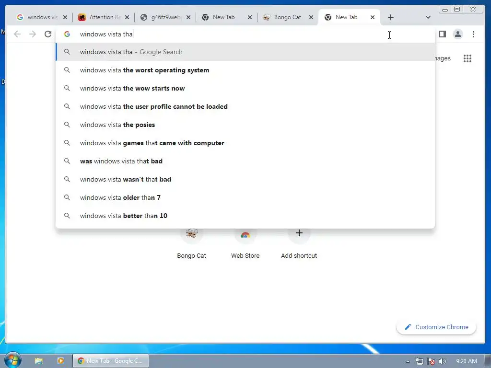Viewport: 491px width, 368px height.
Task: Choose suggestion 'the worst operating system'
Action: click(x=245, y=70)
